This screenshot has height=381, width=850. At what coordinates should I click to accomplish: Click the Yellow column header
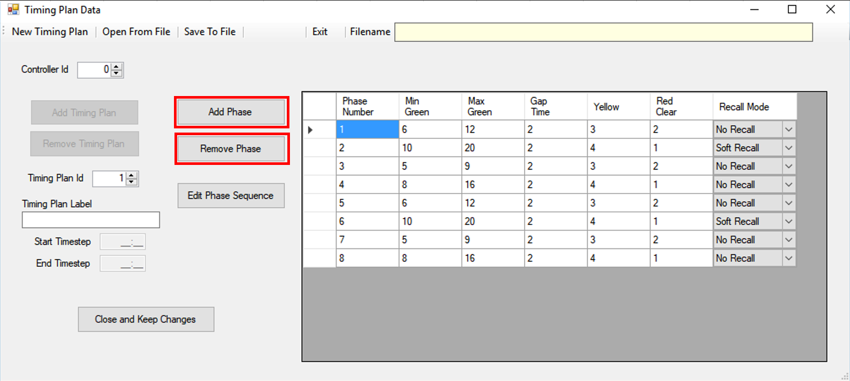point(619,106)
